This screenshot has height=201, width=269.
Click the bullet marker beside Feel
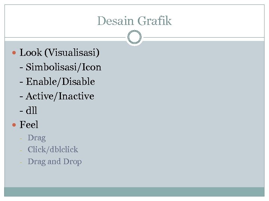[14, 125]
